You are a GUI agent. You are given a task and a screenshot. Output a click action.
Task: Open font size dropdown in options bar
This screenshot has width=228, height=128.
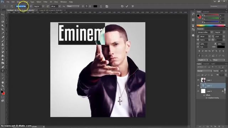pos(59,6)
